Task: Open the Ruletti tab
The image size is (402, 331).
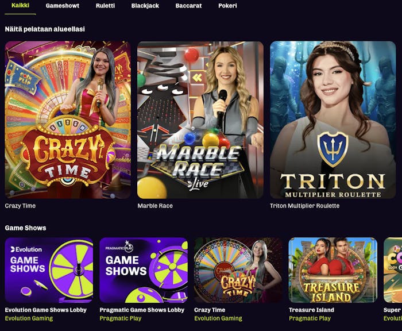Action: click(105, 6)
